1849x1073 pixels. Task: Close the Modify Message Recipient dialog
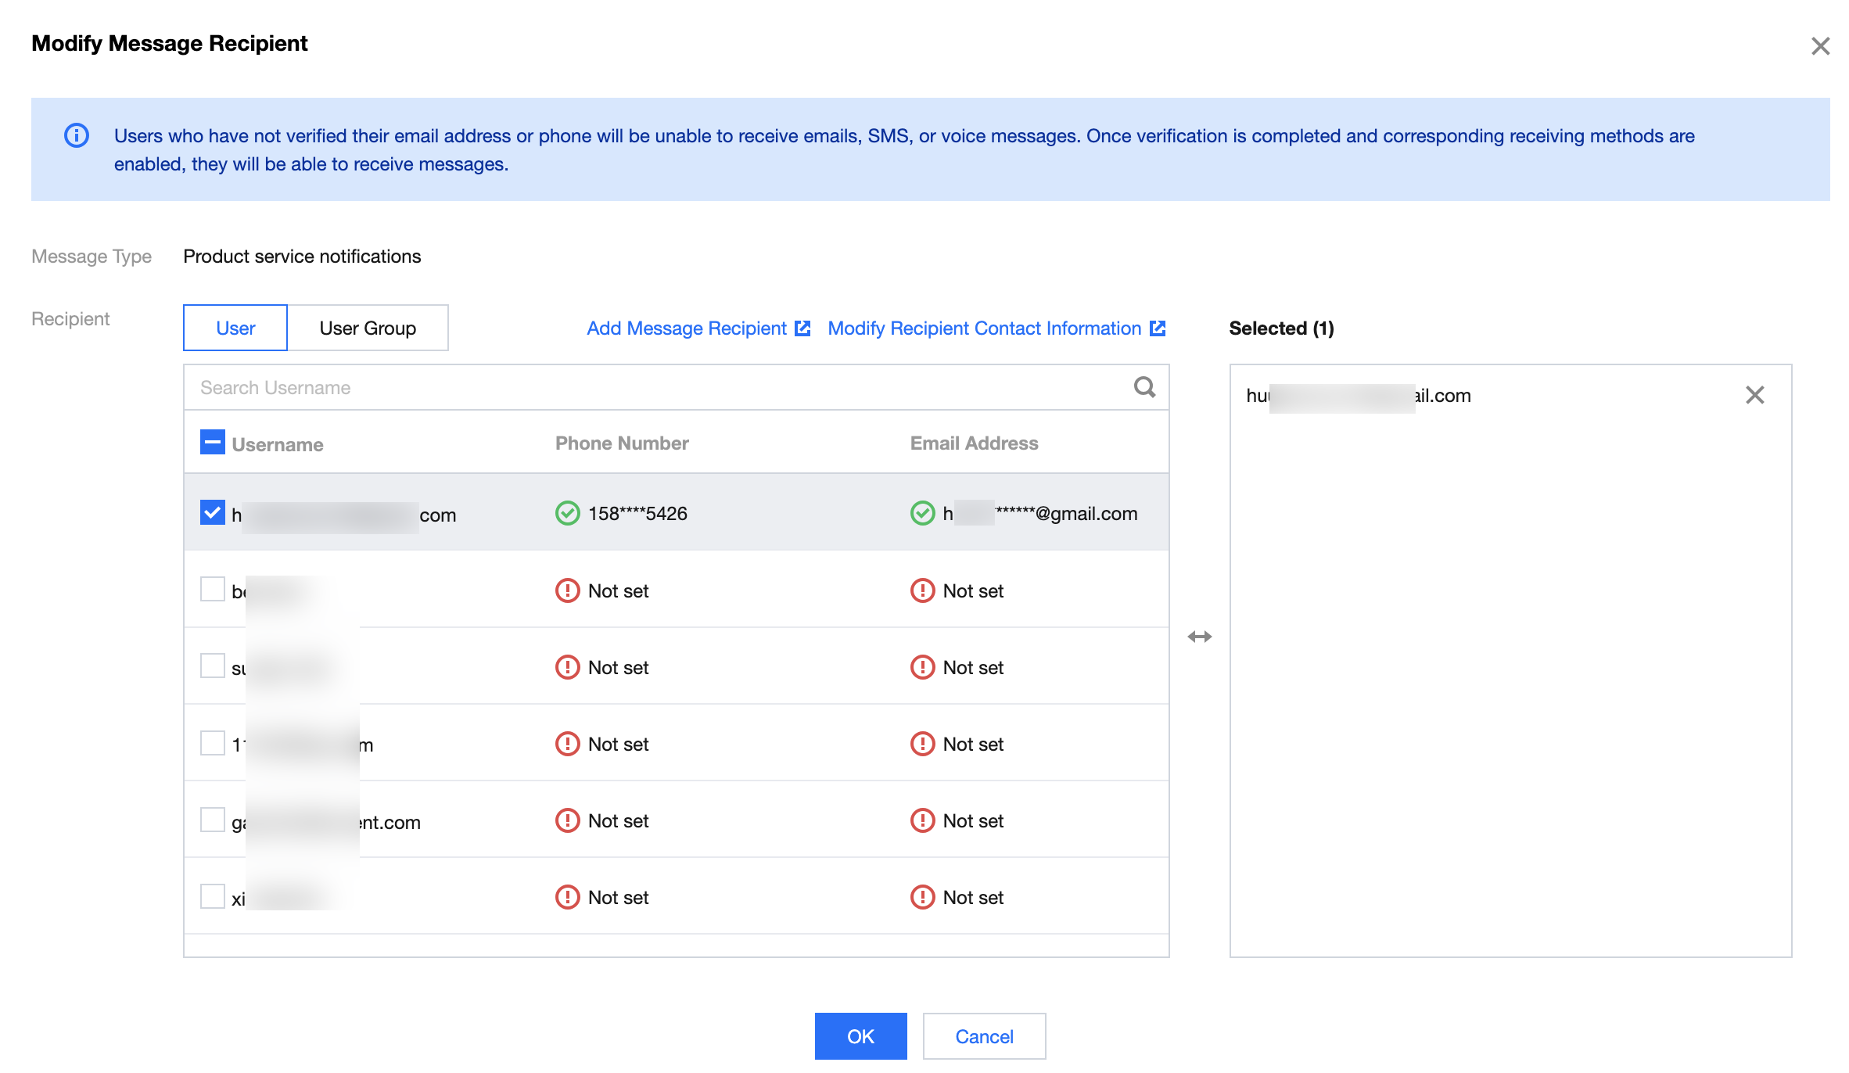[x=1820, y=46]
